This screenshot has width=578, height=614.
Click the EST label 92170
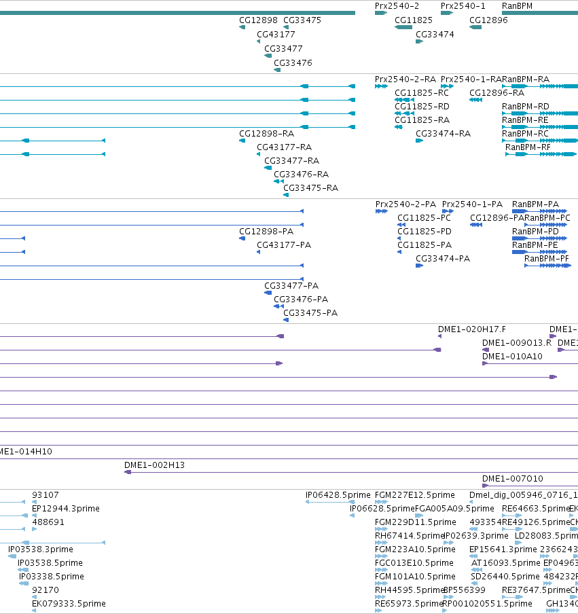tap(46, 590)
